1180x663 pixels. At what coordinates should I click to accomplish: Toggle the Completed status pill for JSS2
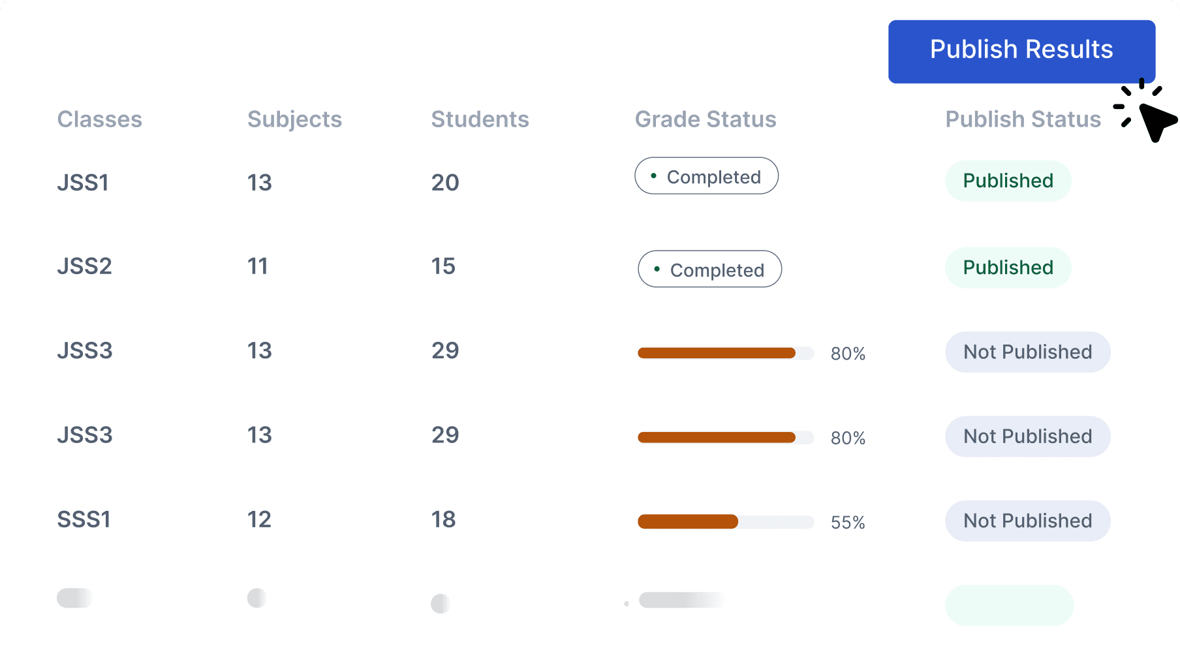pyautogui.click(x=709, y=269)
